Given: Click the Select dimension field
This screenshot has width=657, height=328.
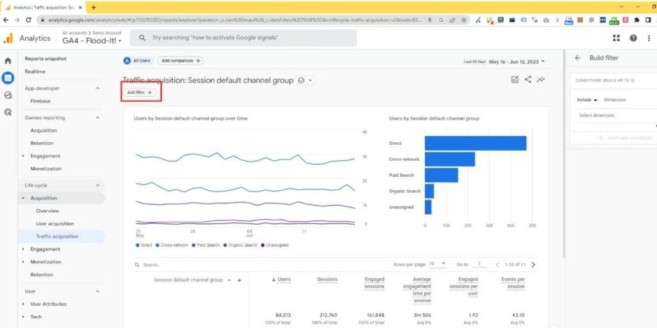Looking at the screenshot, I should coord(613,115).
